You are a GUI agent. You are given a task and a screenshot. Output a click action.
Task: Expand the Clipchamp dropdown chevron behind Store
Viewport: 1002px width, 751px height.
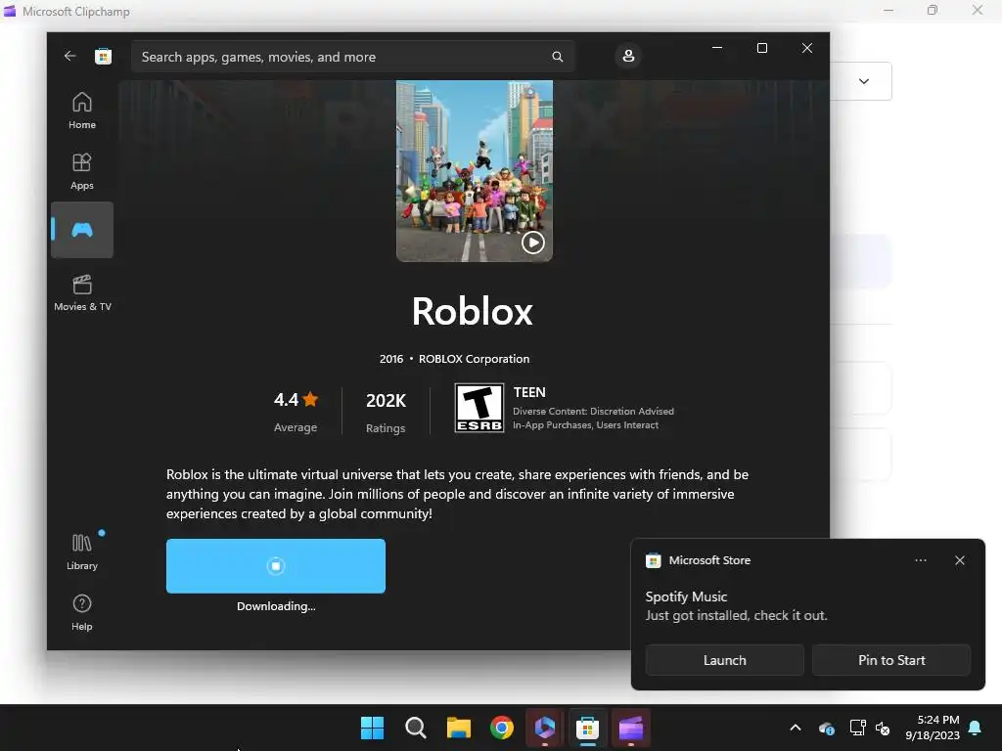click(864, 81)
